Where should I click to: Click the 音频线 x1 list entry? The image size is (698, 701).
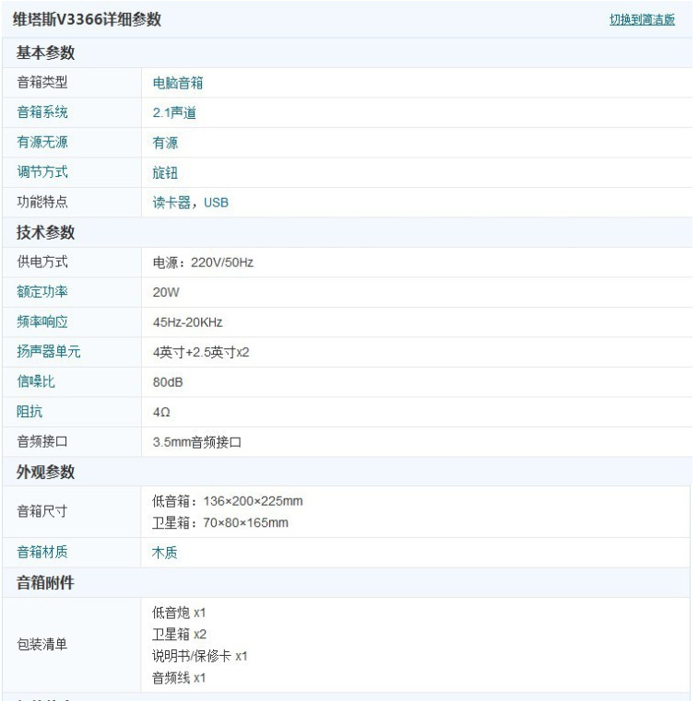179,678
